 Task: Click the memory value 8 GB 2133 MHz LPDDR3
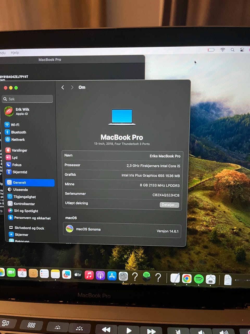pyautogui.click(x=160, y=186)
